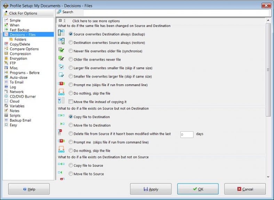Click the Copy file to Source arrow icon

tap(61, 164)
